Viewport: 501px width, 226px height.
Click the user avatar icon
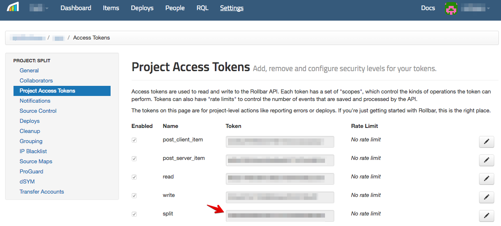pos(451,8)
